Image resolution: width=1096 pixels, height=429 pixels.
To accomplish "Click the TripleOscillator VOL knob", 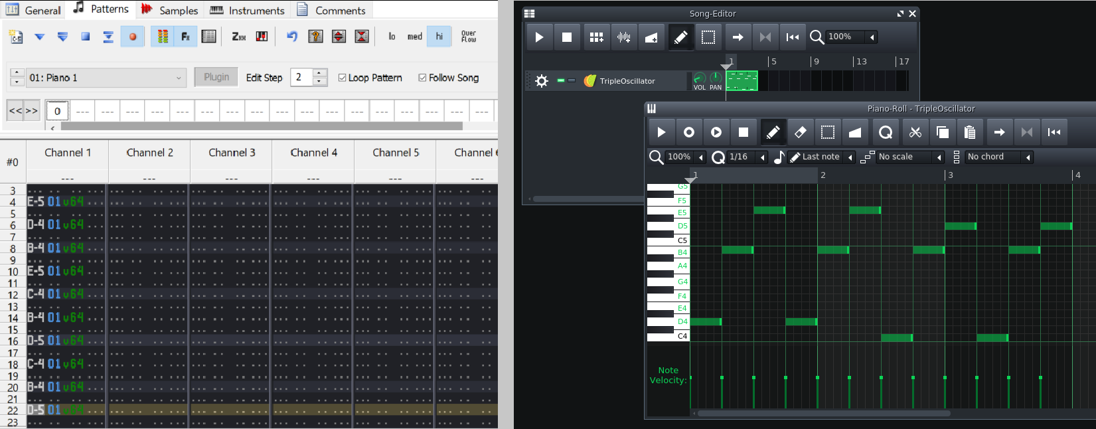I will pos(699,78).
